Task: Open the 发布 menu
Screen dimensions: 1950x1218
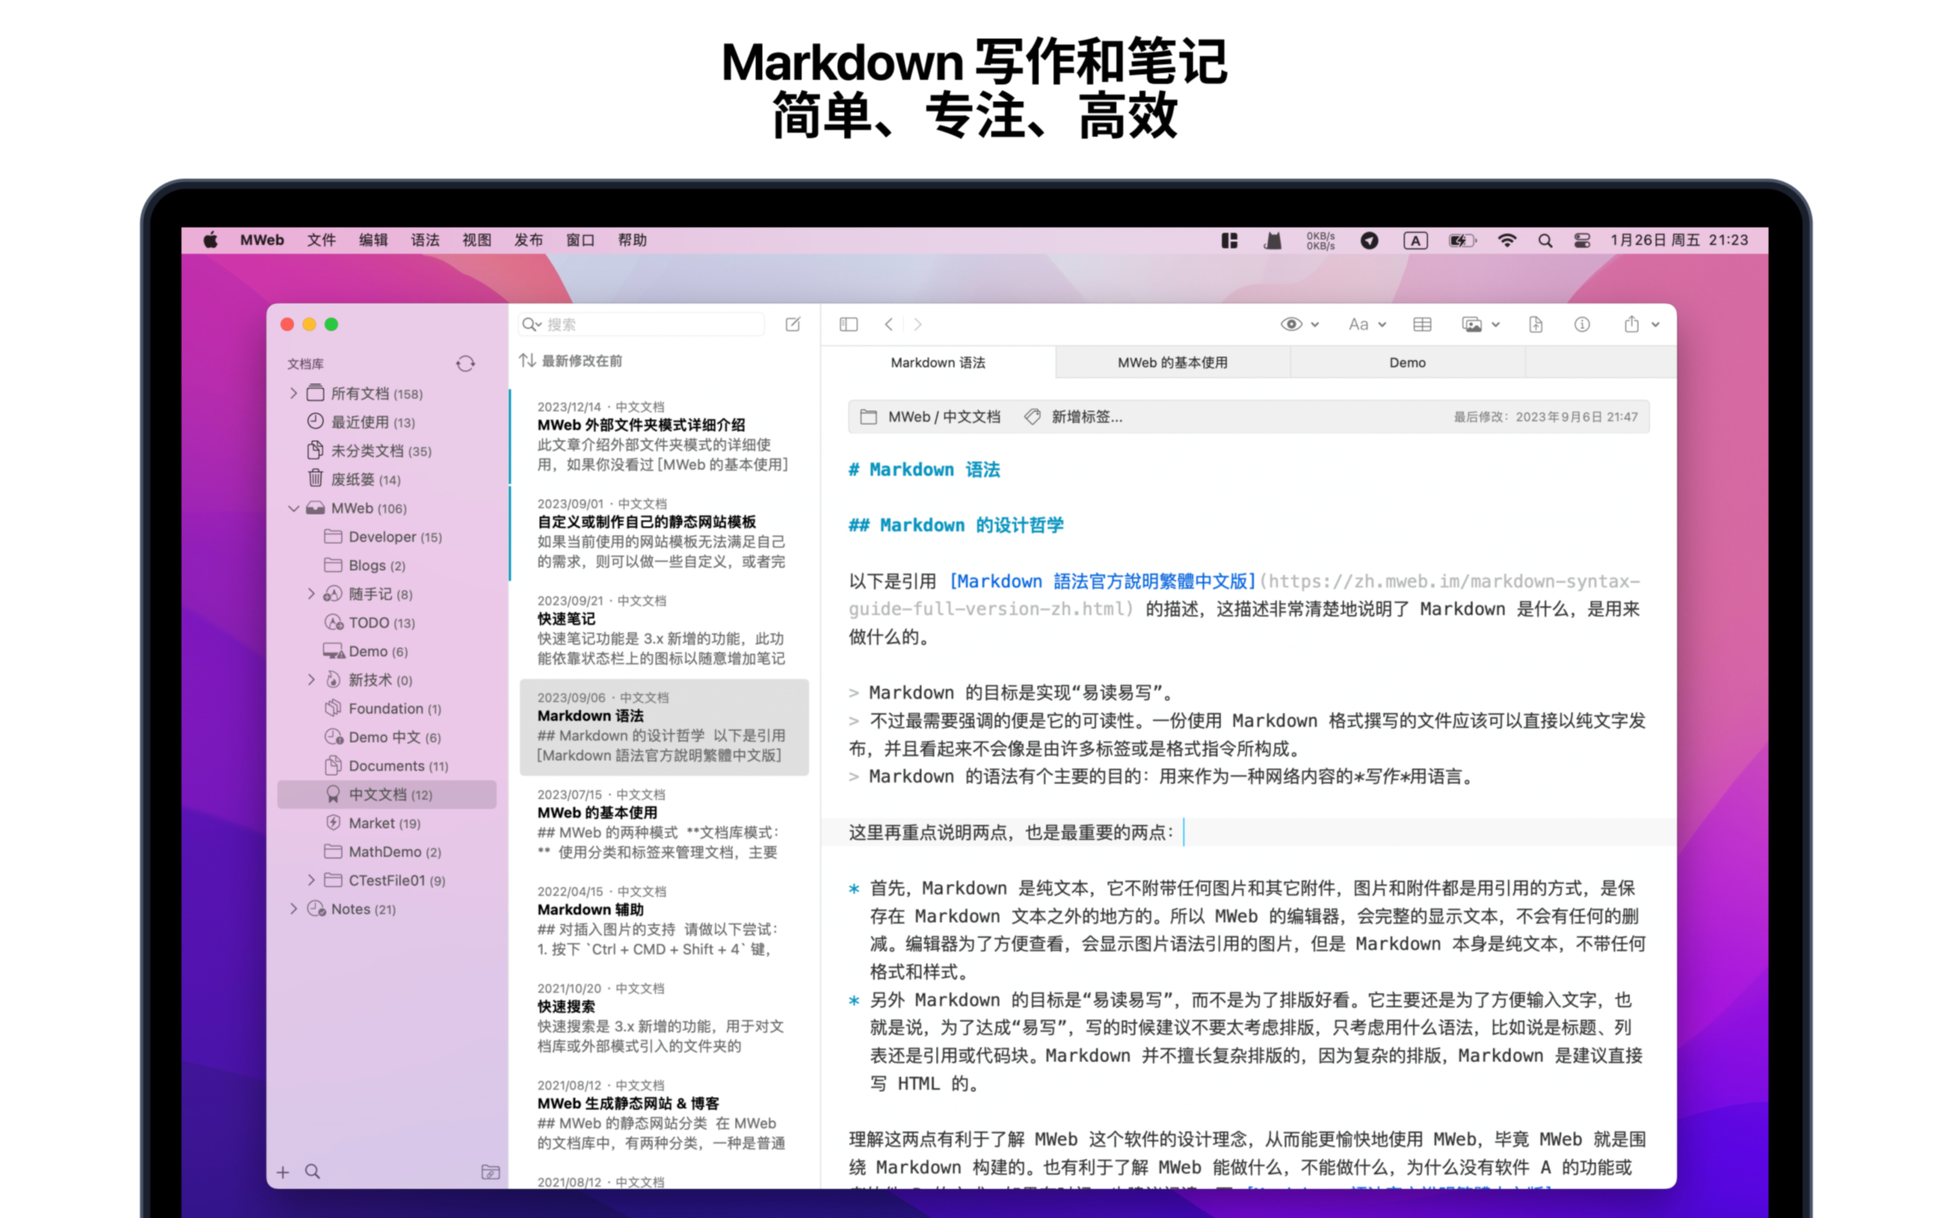Action: (529, 240)
